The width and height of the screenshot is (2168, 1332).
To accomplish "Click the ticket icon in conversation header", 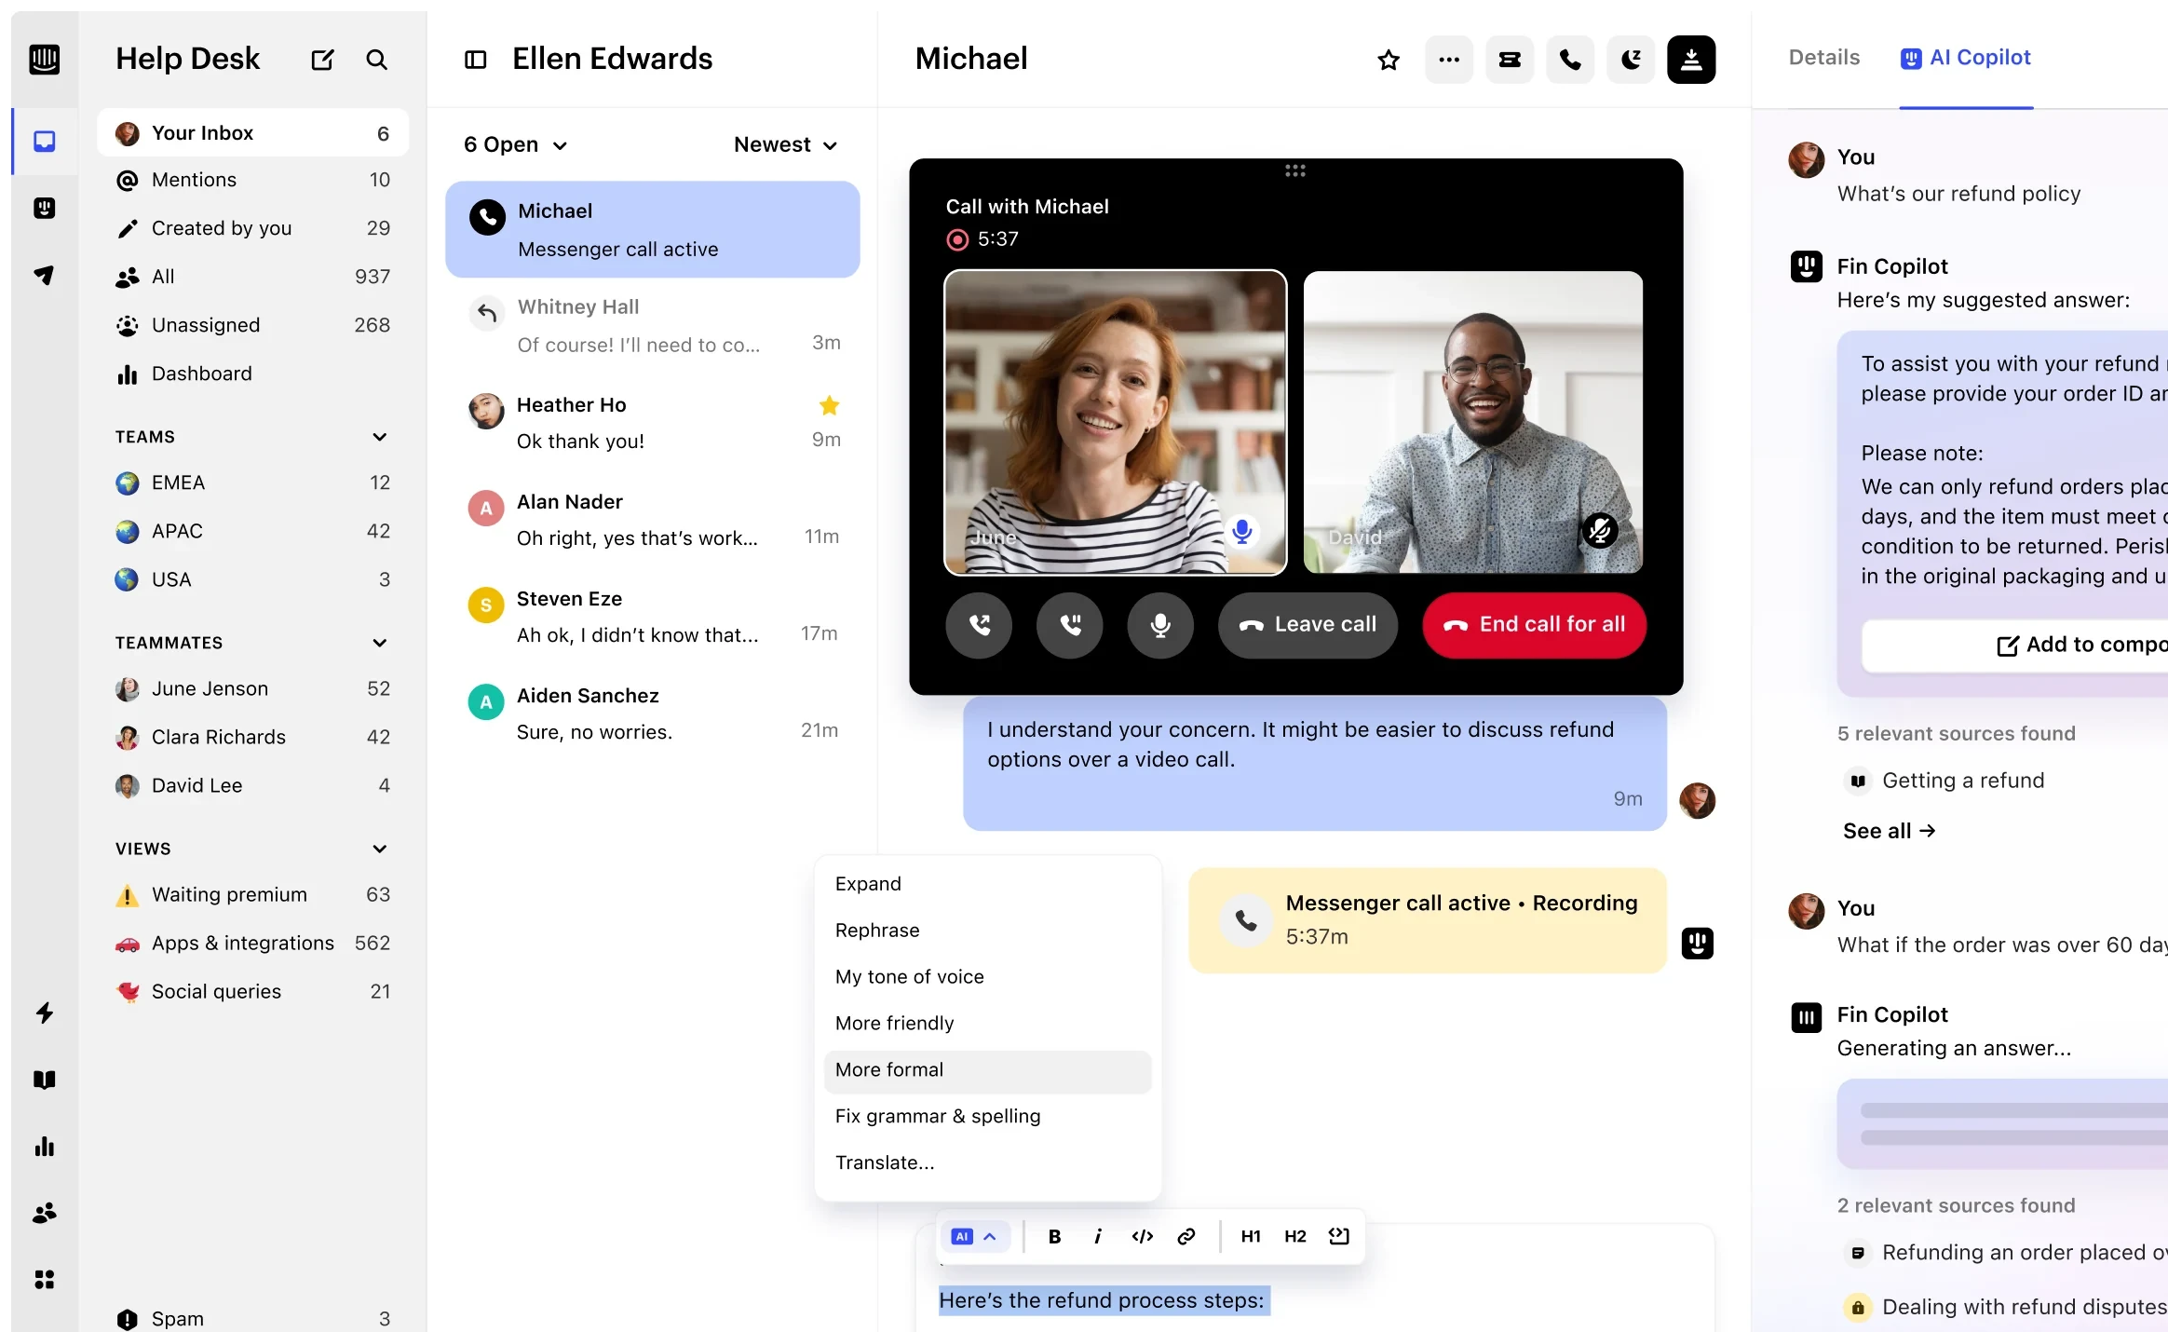I will (1510, 60).
